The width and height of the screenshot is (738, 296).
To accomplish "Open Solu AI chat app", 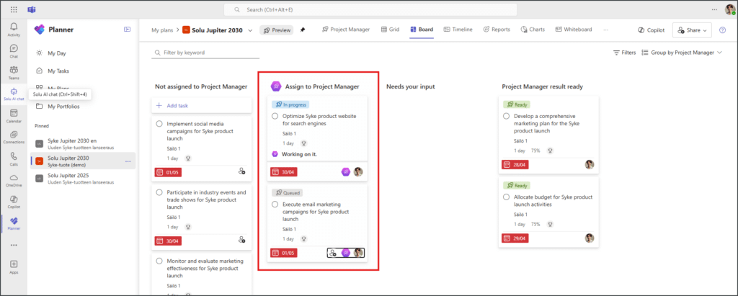I will click(14, 94).
